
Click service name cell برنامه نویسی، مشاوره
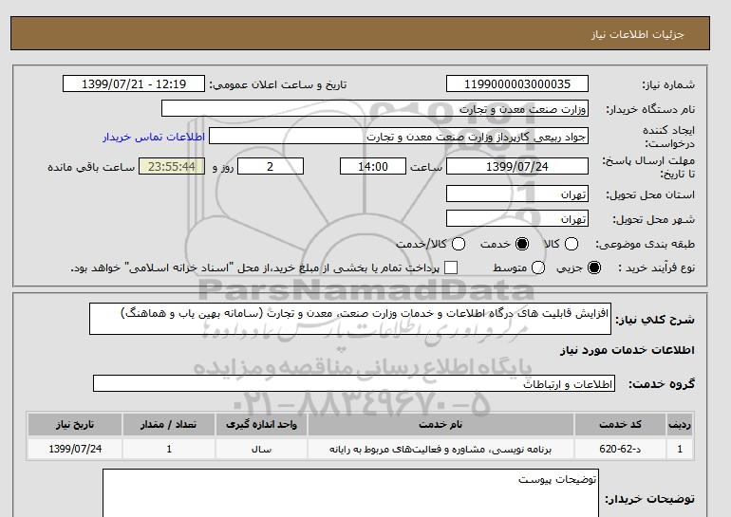[440, 449]
